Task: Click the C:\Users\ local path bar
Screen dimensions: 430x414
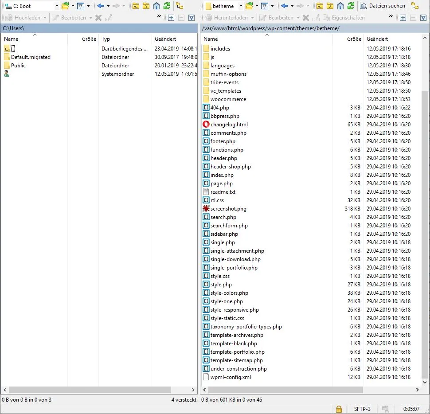Action: pyautogui.click(x=99, y=28)
